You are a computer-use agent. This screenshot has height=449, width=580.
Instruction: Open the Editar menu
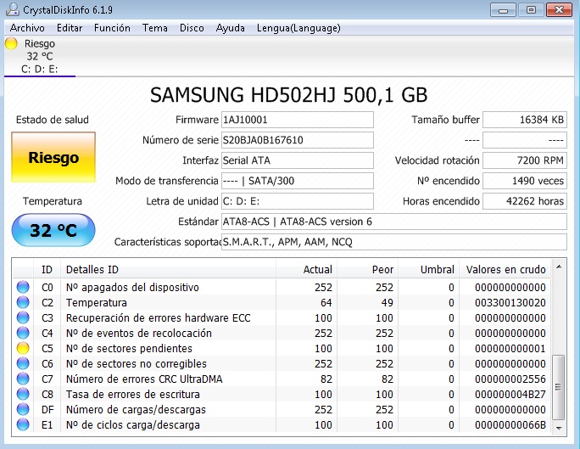70,28
